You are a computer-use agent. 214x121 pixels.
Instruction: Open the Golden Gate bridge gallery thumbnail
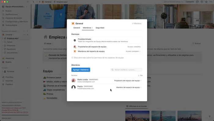click(163, 116)
